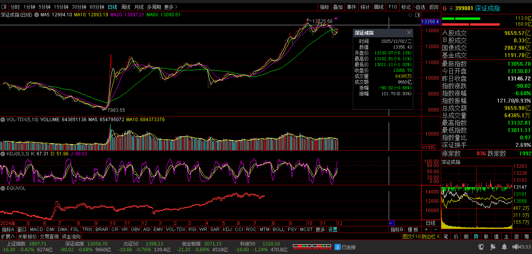Click the 上证指数 index in the status bar
Viewport: 532px width, 254px height.
15,244
